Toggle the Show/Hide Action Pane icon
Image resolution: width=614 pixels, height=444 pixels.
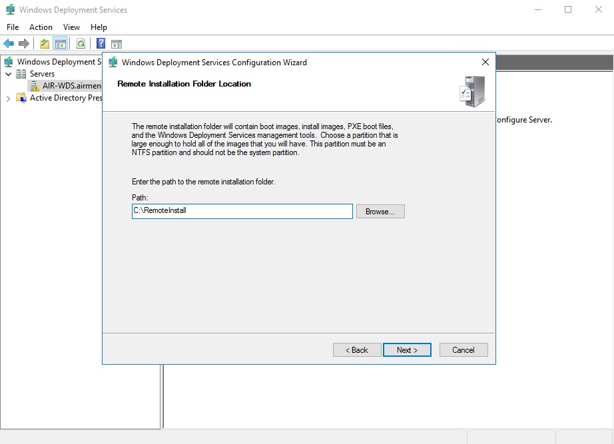117,44
